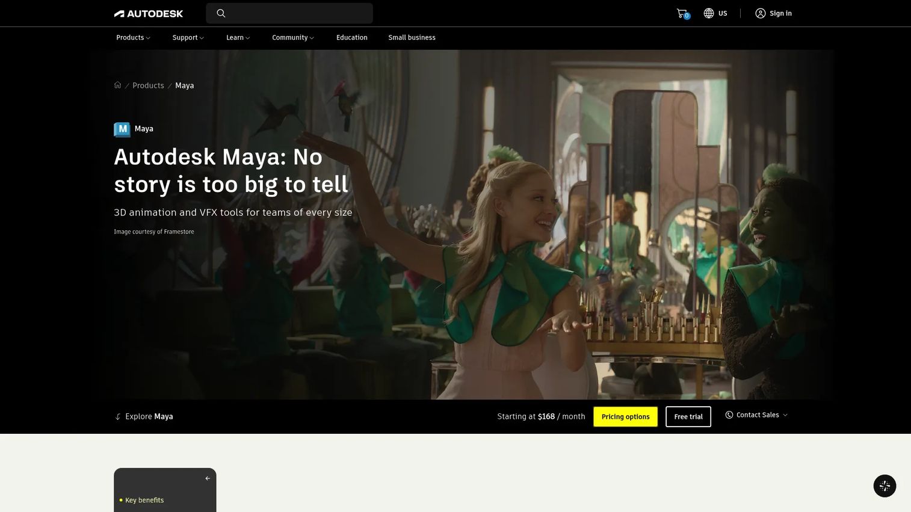
Task: Click the Explore Maya text
Action: click(x=149, y=416)
